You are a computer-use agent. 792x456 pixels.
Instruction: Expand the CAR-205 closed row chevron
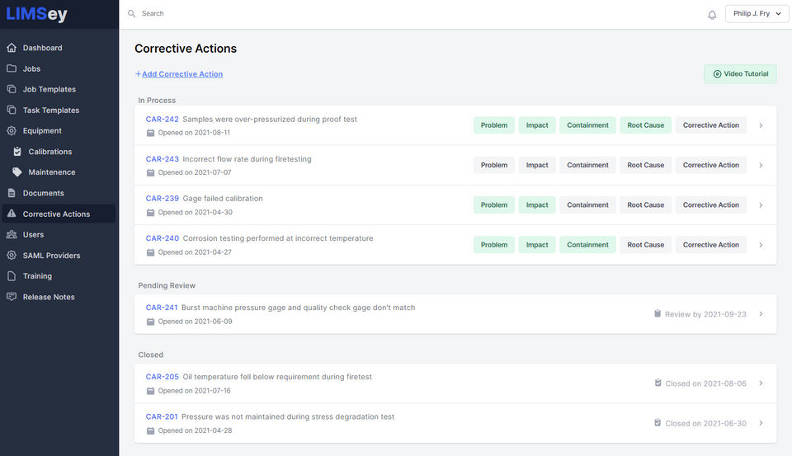pyautogui.click(x=761, y=383)
